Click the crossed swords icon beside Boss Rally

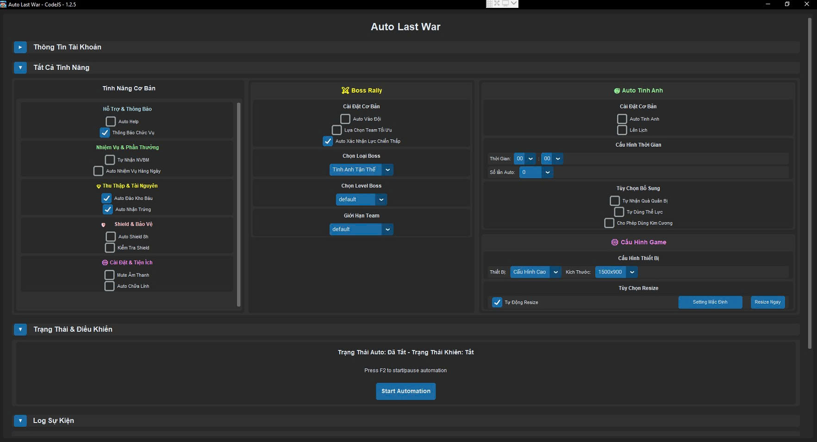click(345, 90)
